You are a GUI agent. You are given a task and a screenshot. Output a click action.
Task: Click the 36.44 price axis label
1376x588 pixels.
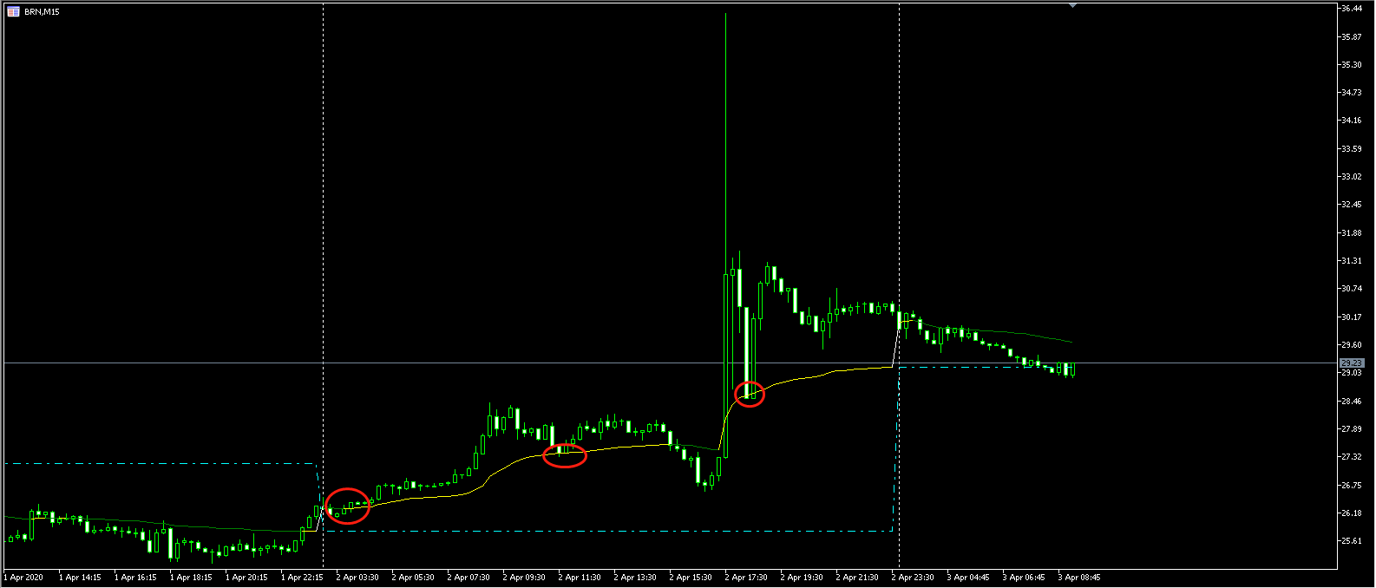point(1351,8)
